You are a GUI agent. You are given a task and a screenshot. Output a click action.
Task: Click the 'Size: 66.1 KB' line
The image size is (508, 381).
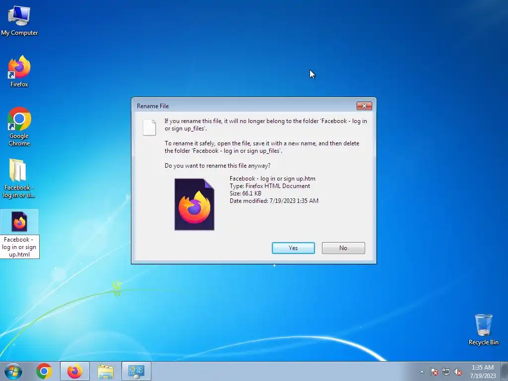coord(245,193)
